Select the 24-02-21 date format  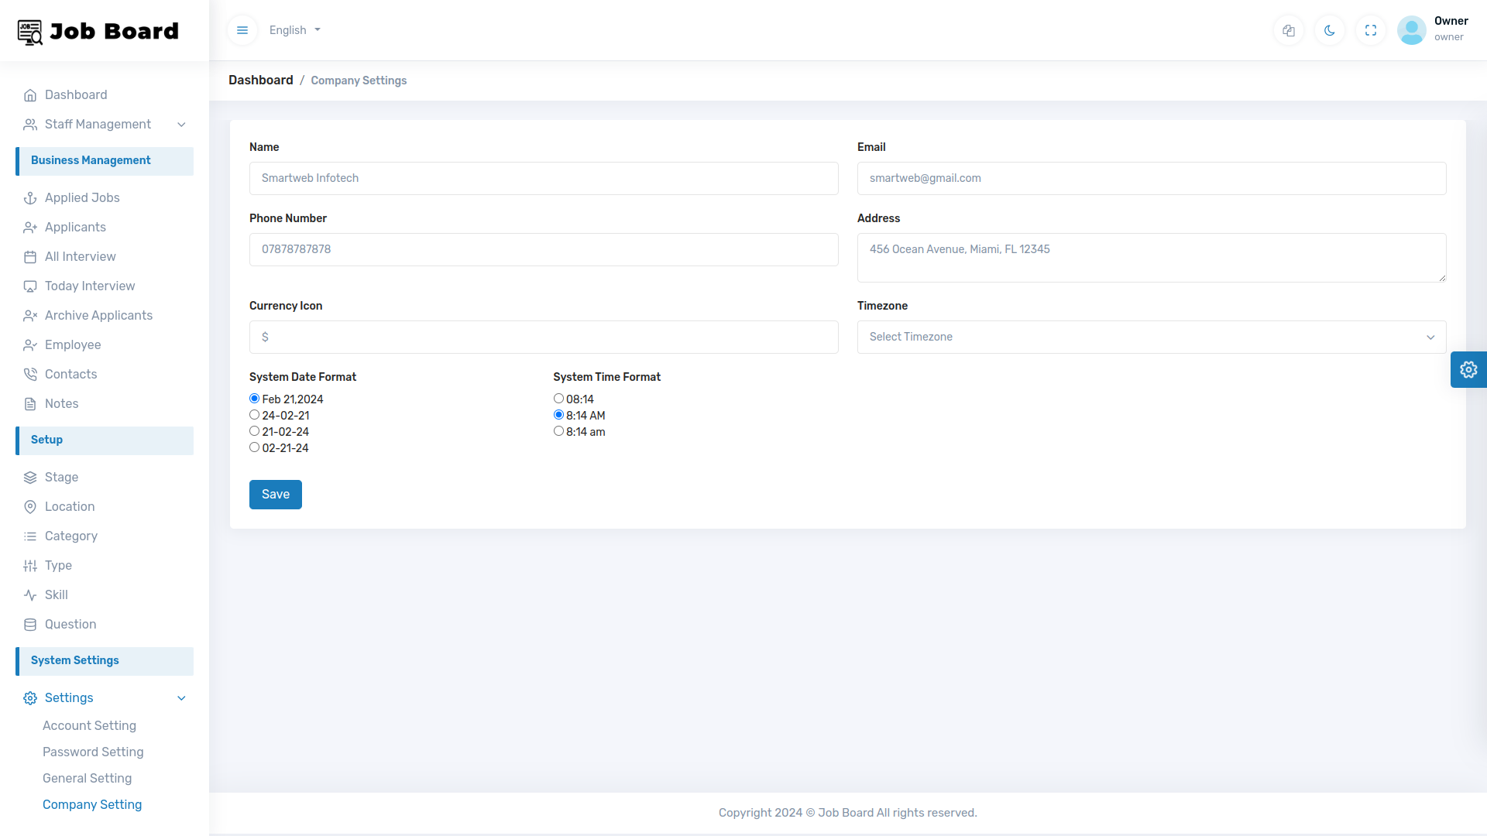(x=254, y=415)
